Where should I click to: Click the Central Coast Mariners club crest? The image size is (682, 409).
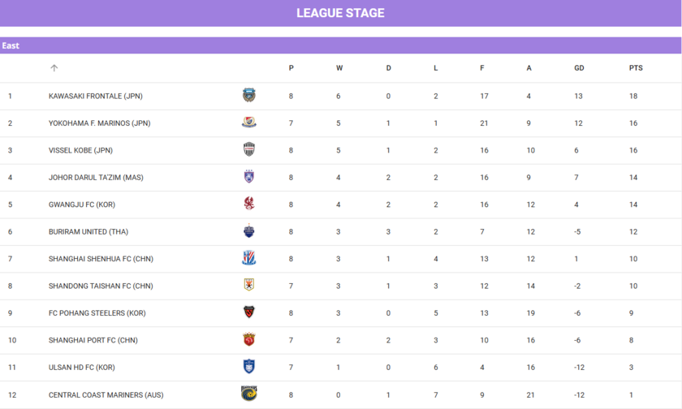pyautogui.click(x=249, y=394)
